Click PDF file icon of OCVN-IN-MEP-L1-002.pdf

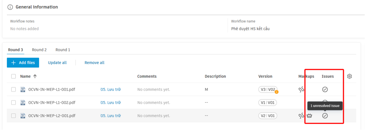click(23, 102)
